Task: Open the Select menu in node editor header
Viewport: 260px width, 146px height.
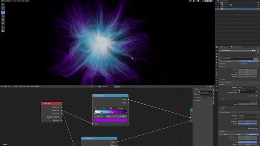Action: [x=20, y=86]
